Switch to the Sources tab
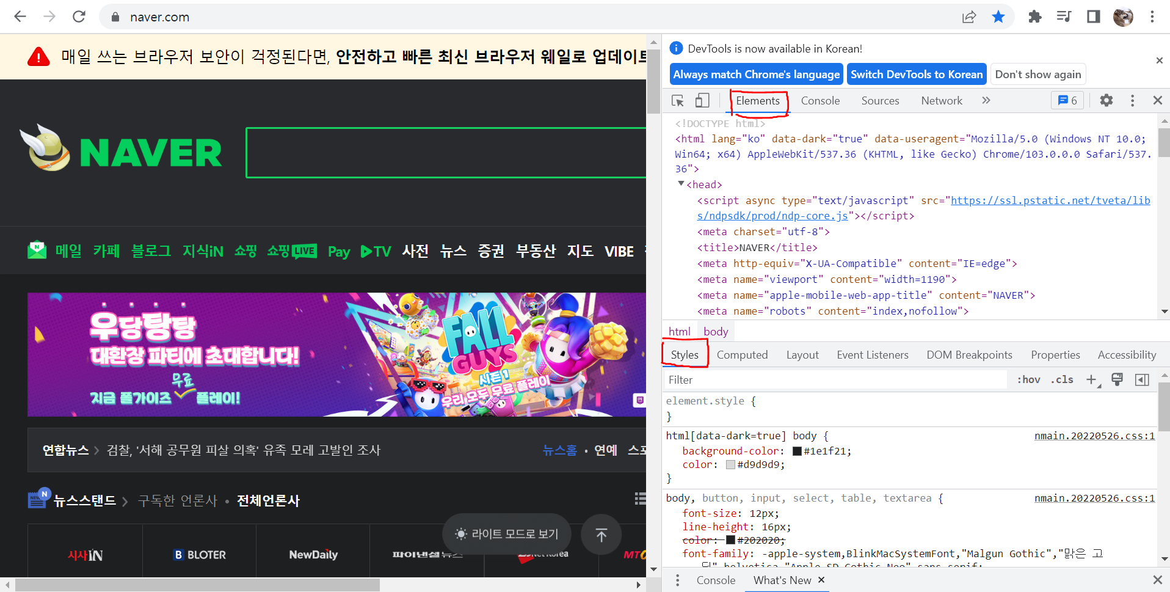The image size is (1170, 592). tap(880, 101)
